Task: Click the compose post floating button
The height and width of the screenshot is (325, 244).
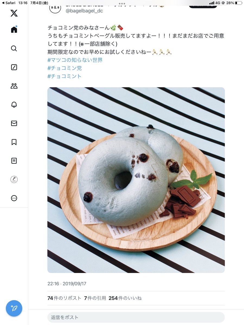Action: point(14,308)
